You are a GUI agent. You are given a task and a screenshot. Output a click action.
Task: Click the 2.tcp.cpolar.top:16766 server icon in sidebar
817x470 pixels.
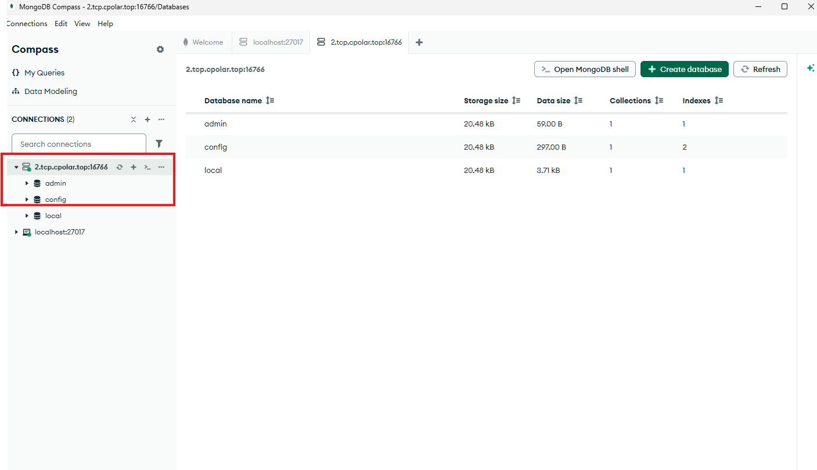pos(27,167)
